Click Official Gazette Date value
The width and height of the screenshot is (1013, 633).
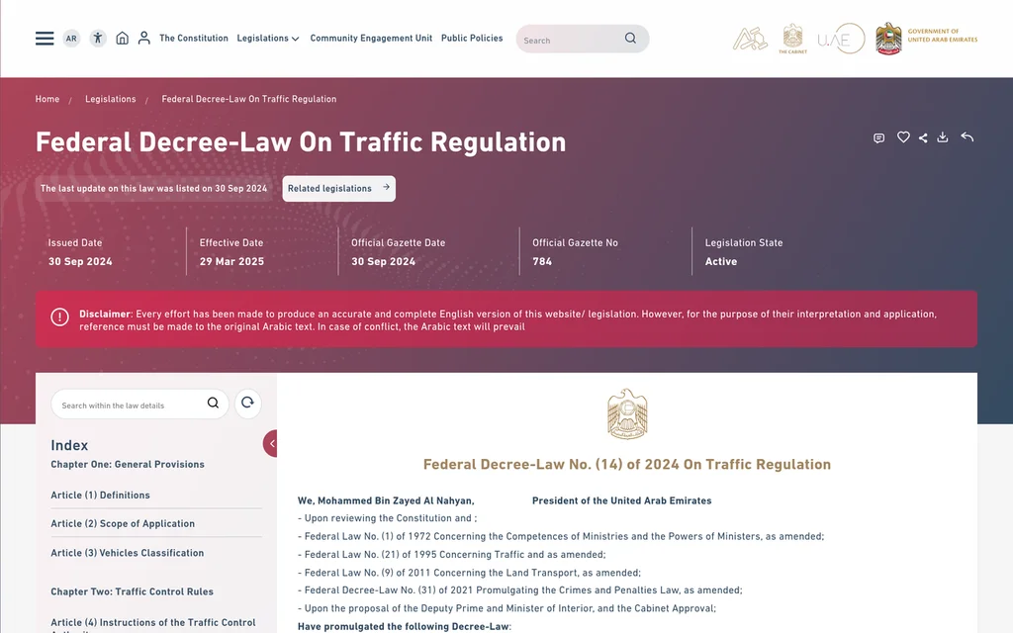tap(383, 261)
